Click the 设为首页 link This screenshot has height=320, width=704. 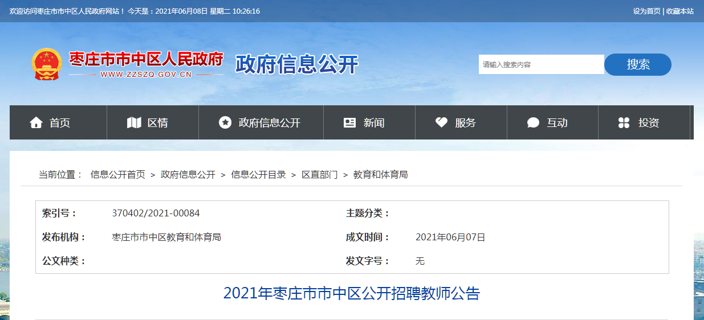[x=646, y=11]
